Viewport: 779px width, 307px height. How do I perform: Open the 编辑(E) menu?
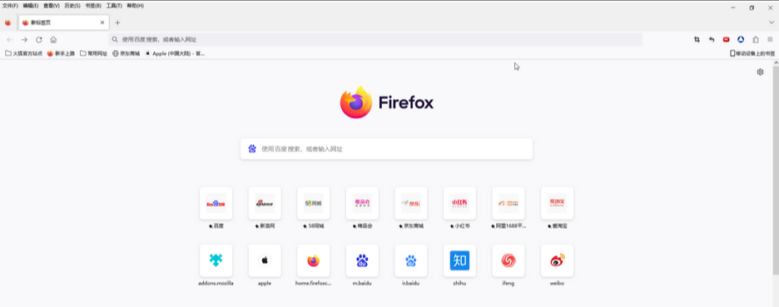[30, 6]
